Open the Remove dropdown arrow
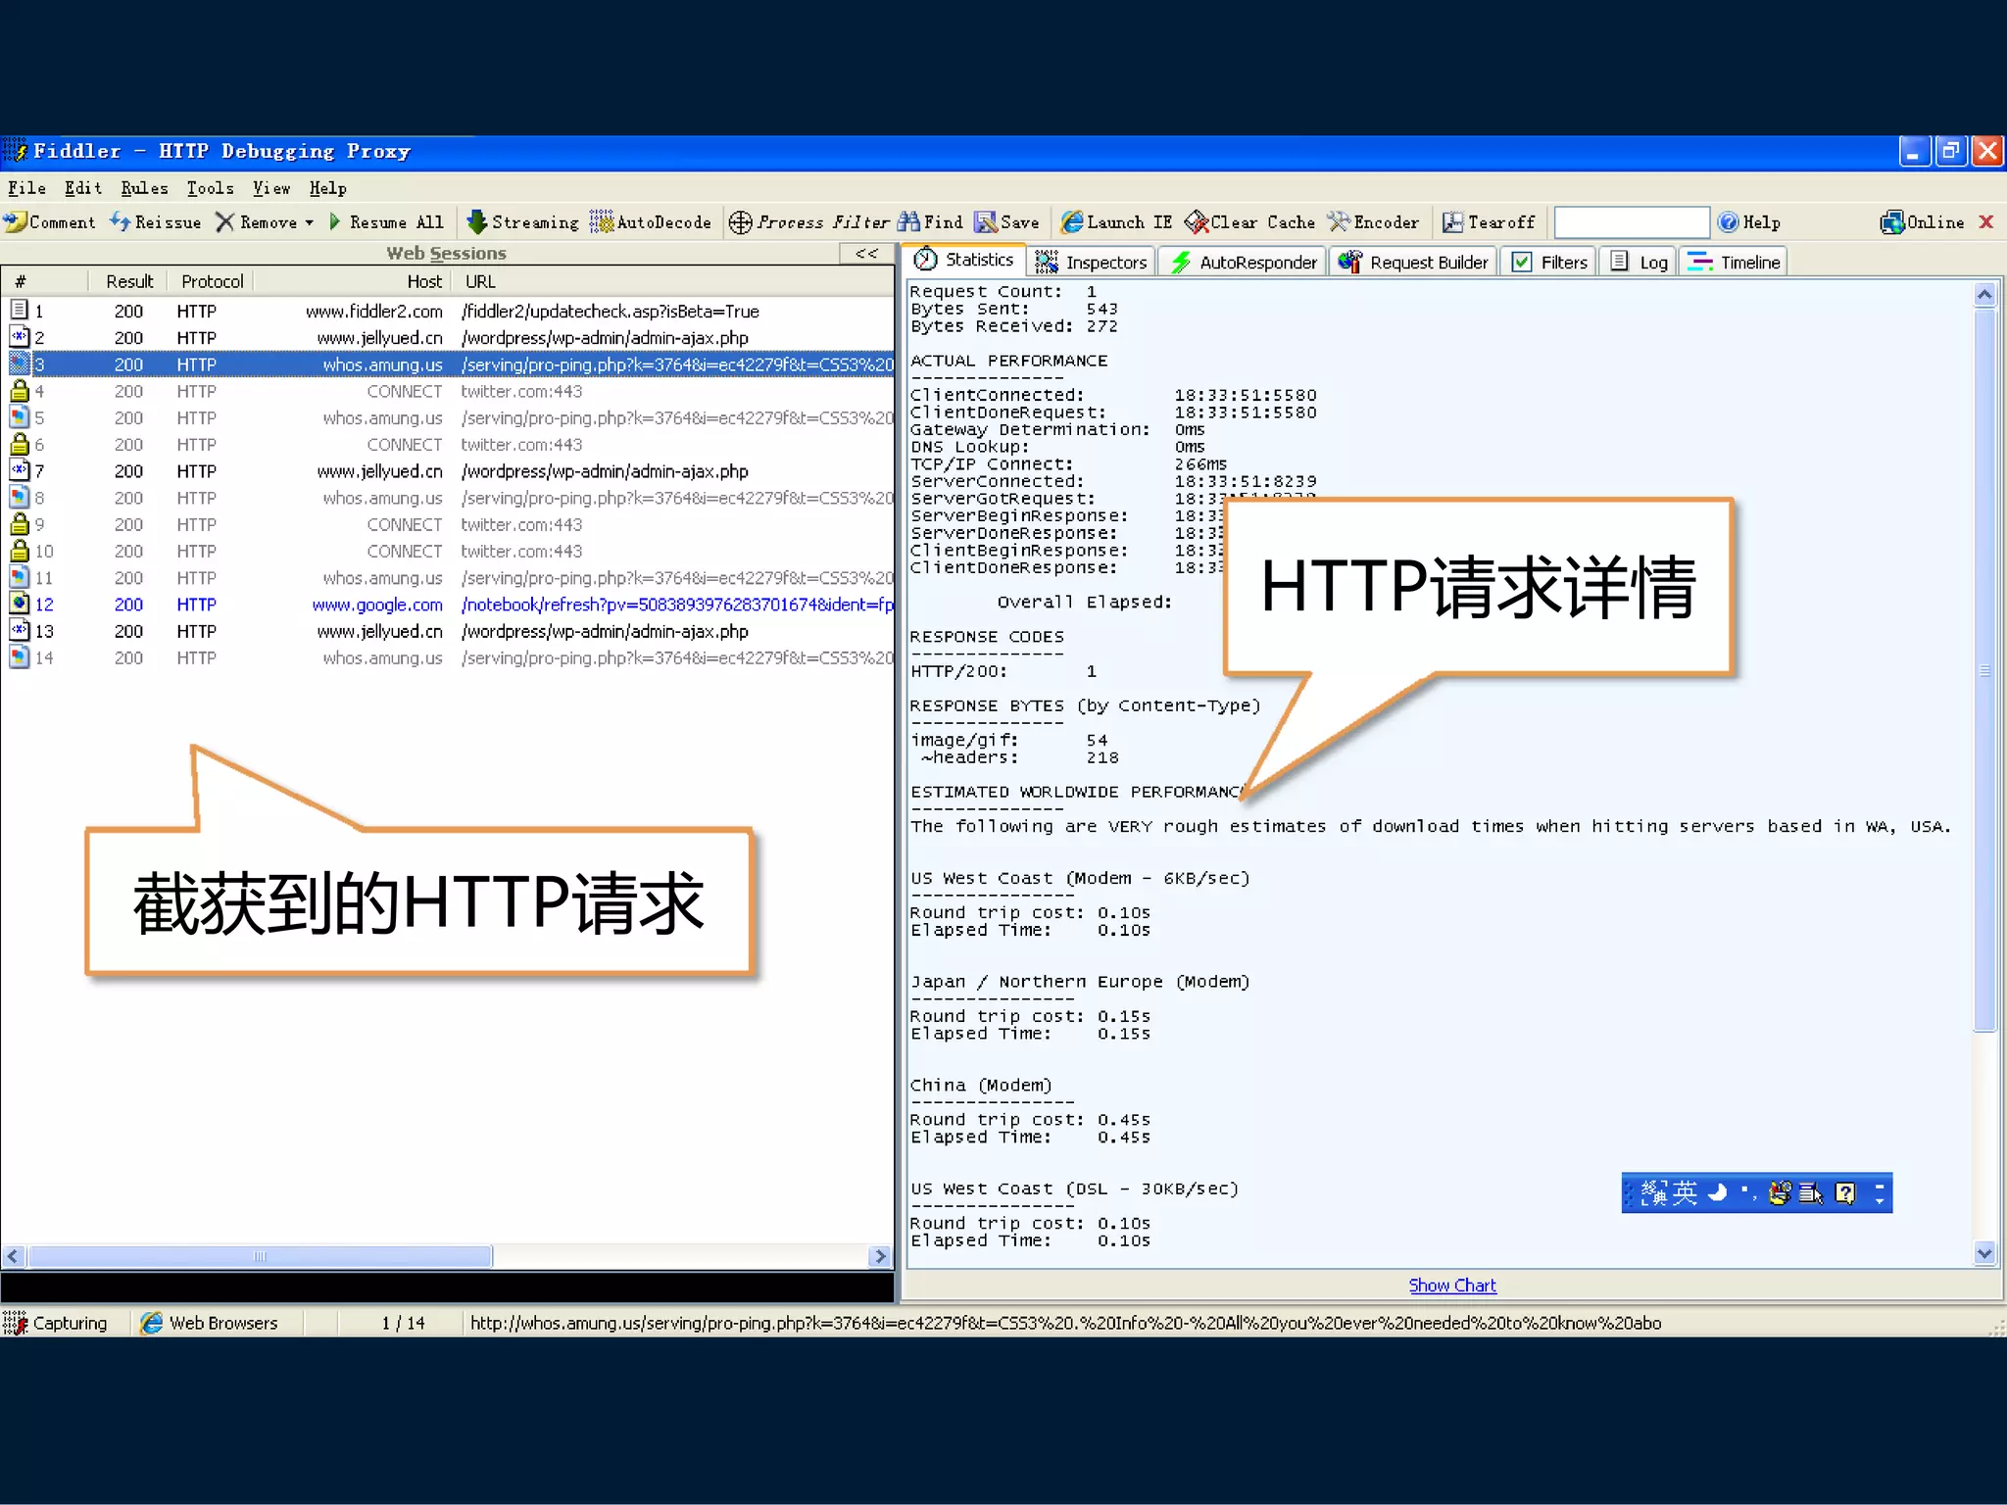 pos(310,222)
